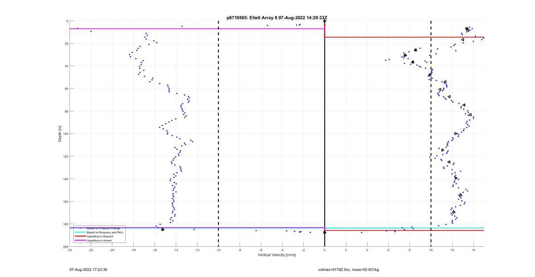Click the depth axis tick label "60"
Viewport: 535px width, 277px height.
coord(66,89)
